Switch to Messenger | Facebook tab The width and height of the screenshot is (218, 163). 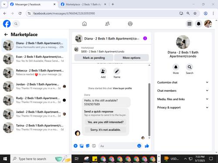(33, 4)
